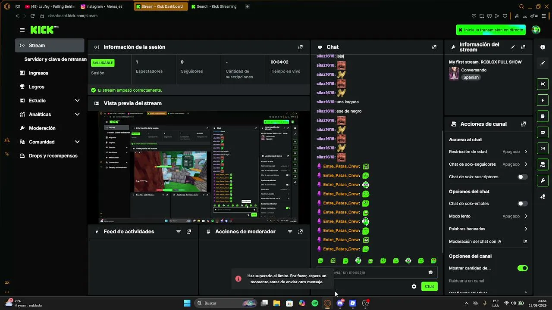The height and width of the screenshot is (310, 552).
Task: Open chat settings gear icon
Action: coord(414,286)
